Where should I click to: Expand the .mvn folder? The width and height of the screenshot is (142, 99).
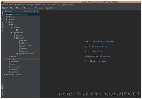7,19
